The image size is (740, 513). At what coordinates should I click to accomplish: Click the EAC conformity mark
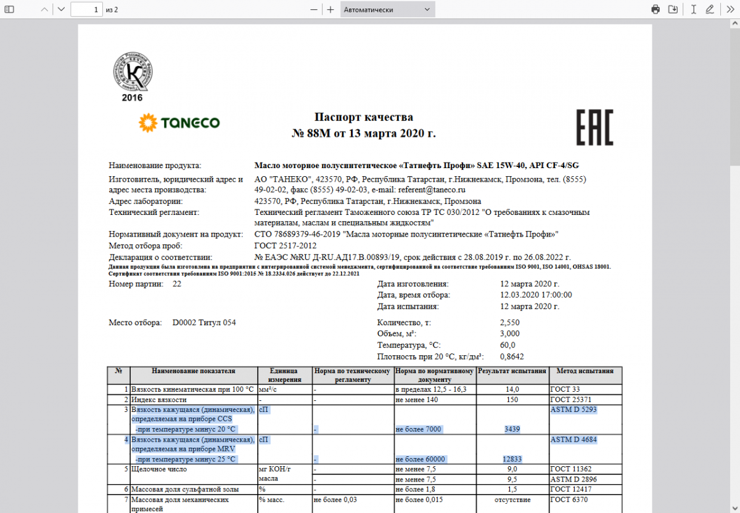coord(594,127)
